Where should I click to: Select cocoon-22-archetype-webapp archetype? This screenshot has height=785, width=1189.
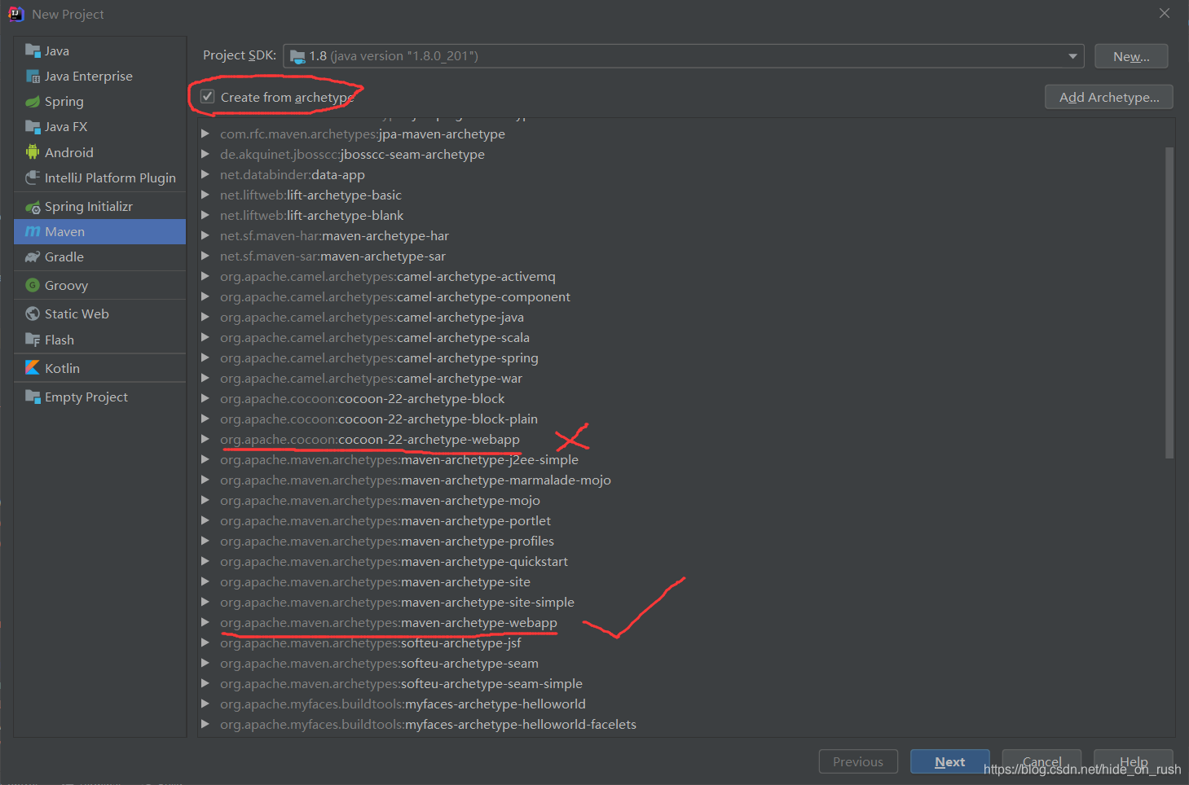(370, 439)
